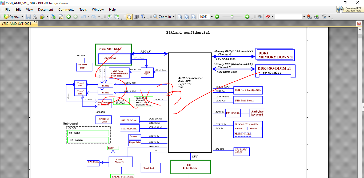Image resolution: width=364 pixels, height=178 pixels.
Task: Open the Undo history dropdown arrow
Action: tap(88, 17)
